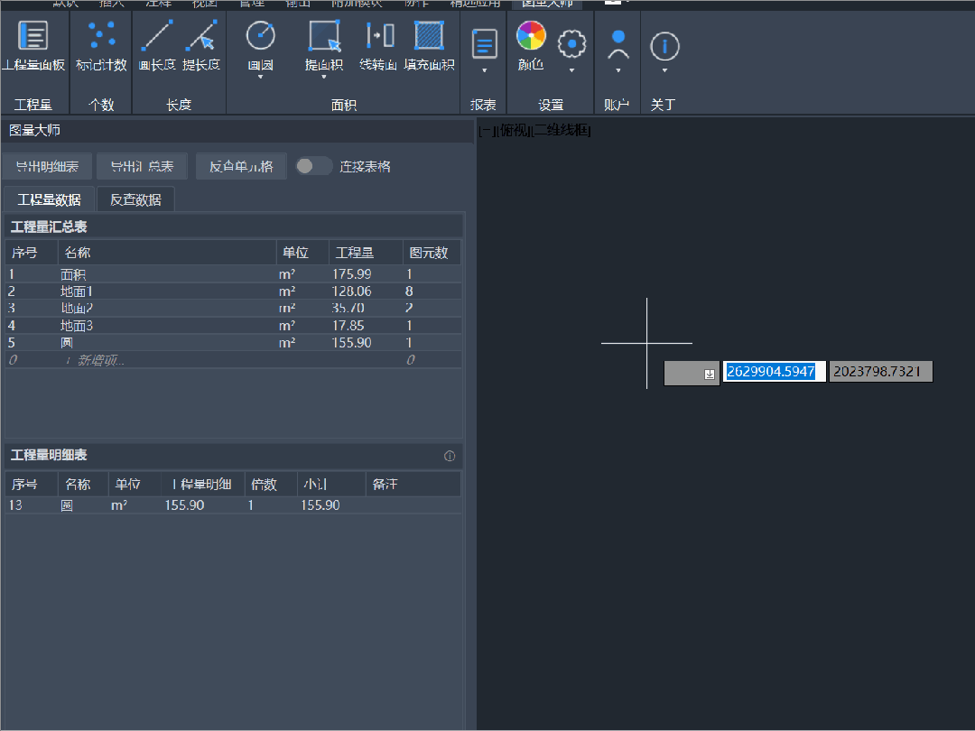Switch to the 反查数据 tab
975x731 pixels.
(x=135, y=199)
